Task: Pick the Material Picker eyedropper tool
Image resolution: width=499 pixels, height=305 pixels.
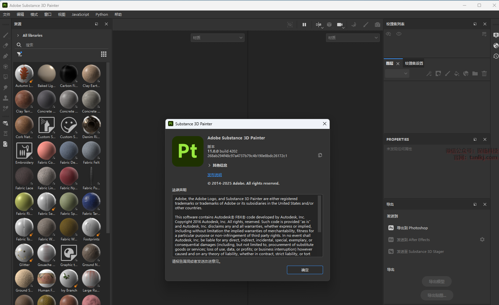Action: [x=6, y=109]
